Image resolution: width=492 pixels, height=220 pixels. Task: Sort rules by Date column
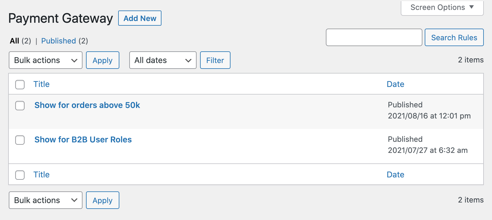coord(395,84)
